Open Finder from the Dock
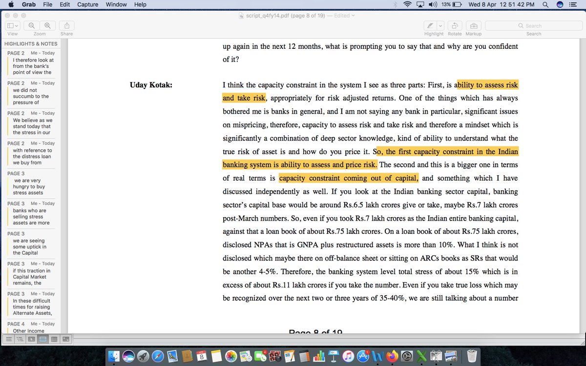Screen dimensions: 586x366 (113, 356)
